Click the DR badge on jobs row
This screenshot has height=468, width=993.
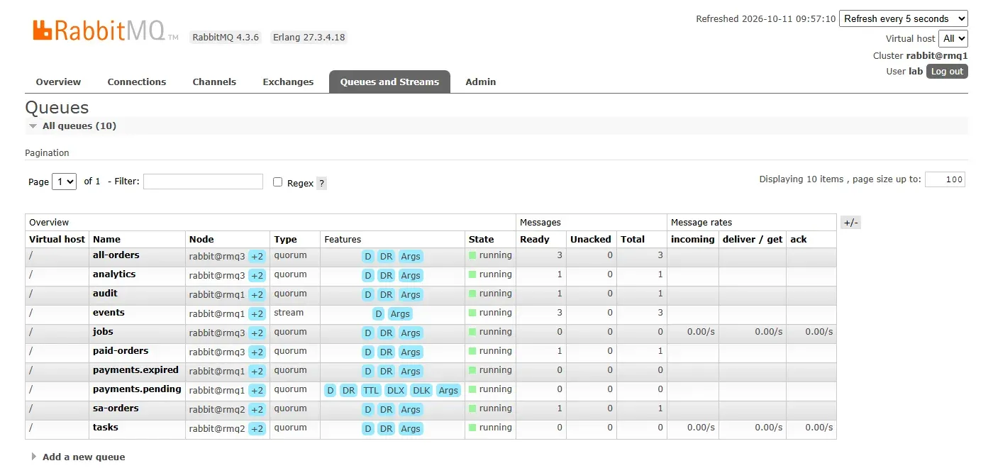pos(386,333)
